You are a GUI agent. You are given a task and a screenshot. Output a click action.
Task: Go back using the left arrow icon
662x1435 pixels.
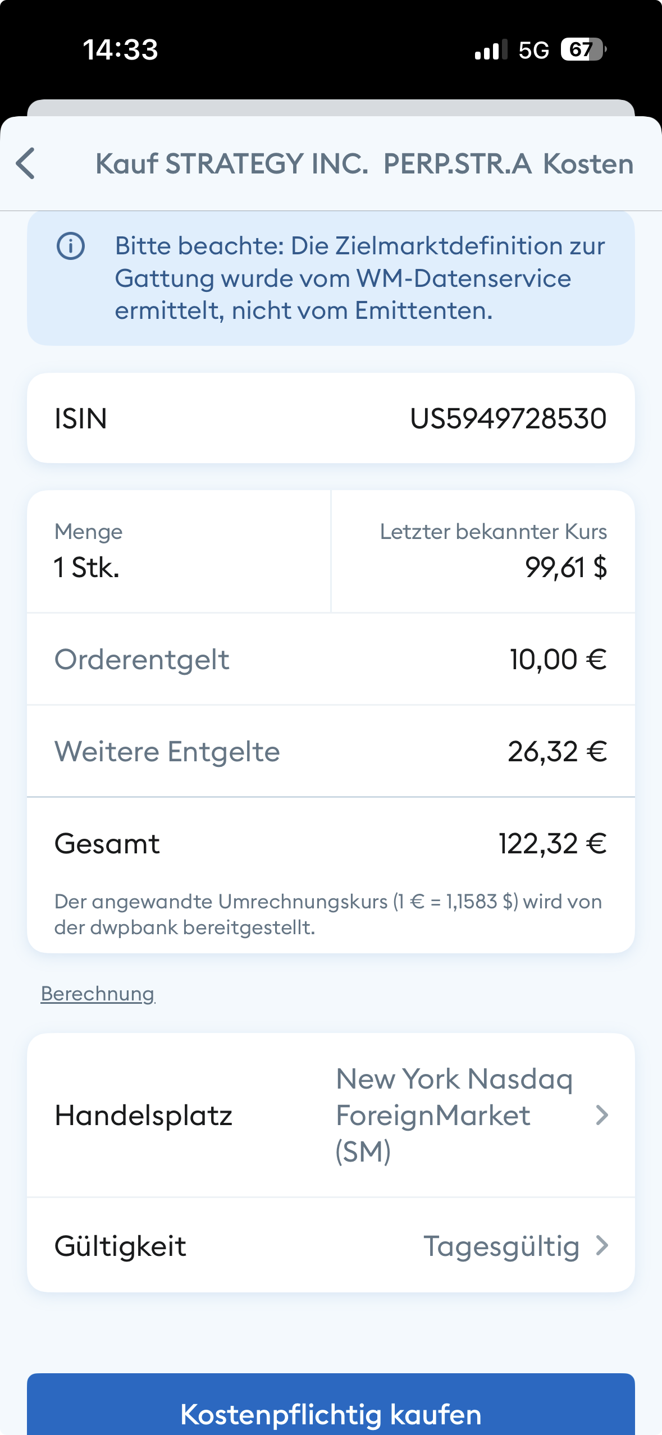tap(26, 163)
